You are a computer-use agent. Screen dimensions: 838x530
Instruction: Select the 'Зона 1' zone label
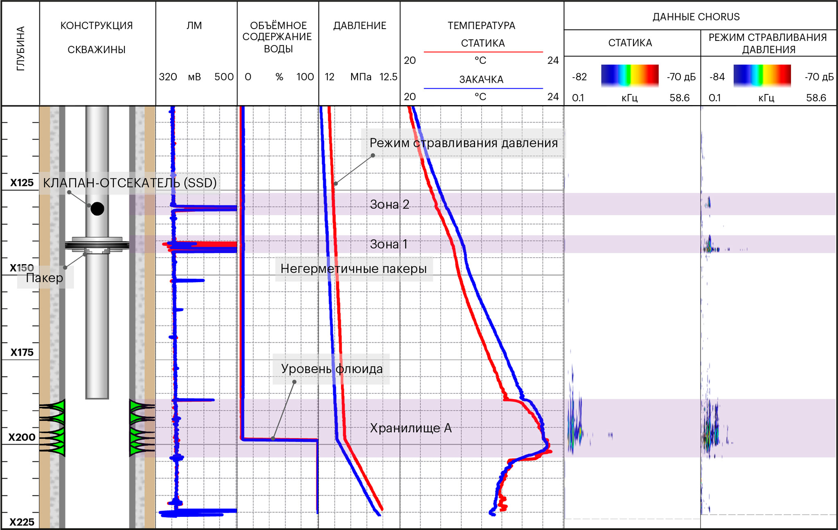coord(388,244)
